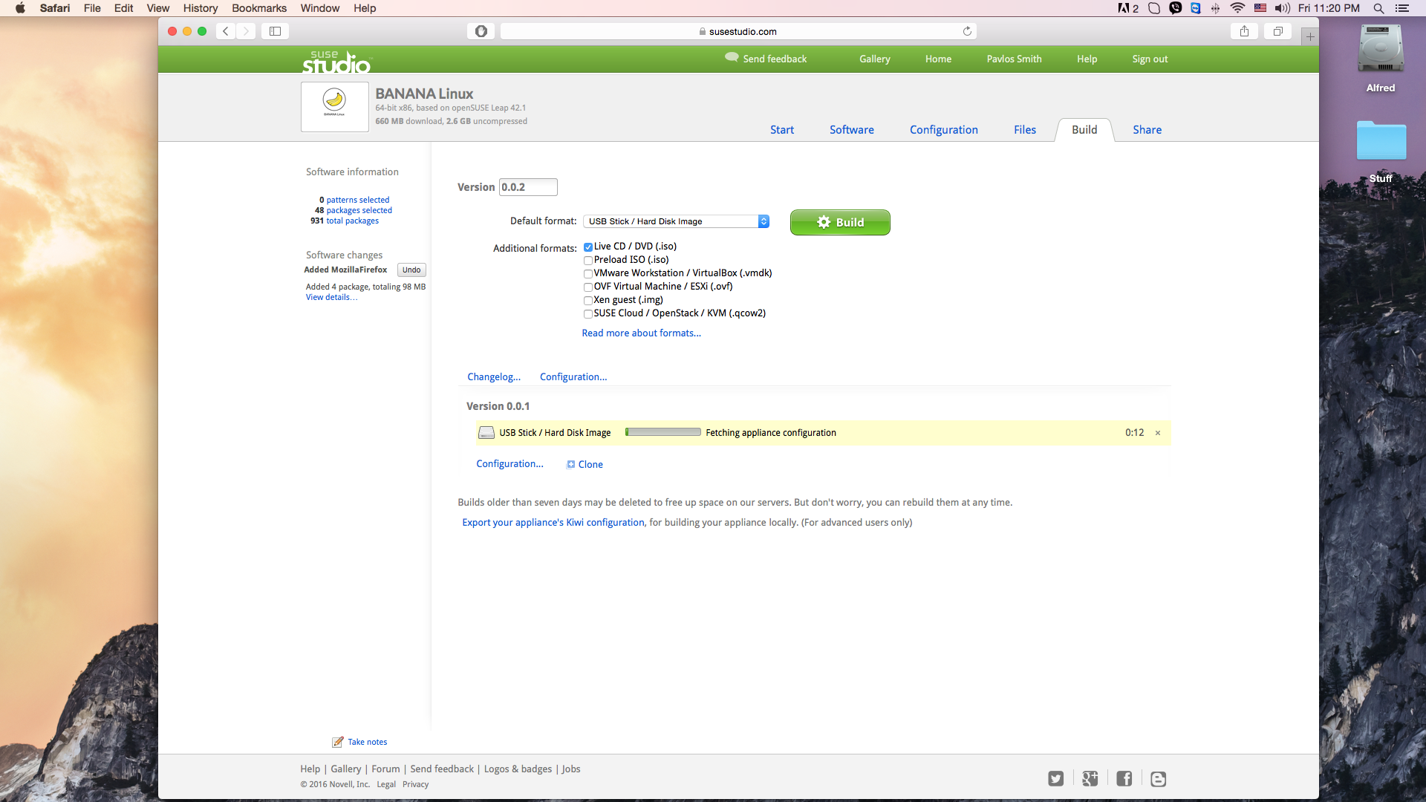
Task: Click the SUSE Studio logo
Action: point(336,61)
